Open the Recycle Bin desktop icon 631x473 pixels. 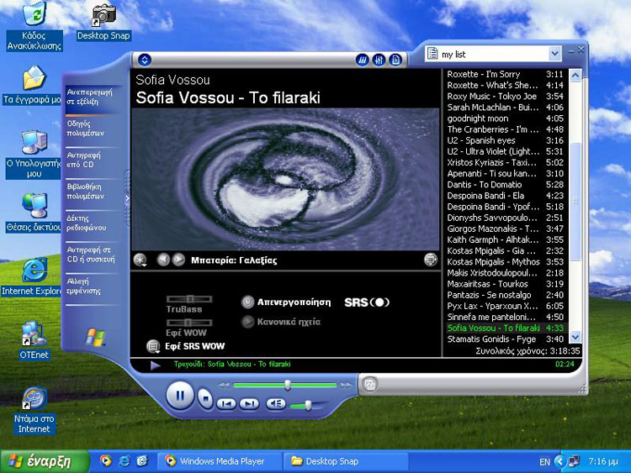[34, 26]
